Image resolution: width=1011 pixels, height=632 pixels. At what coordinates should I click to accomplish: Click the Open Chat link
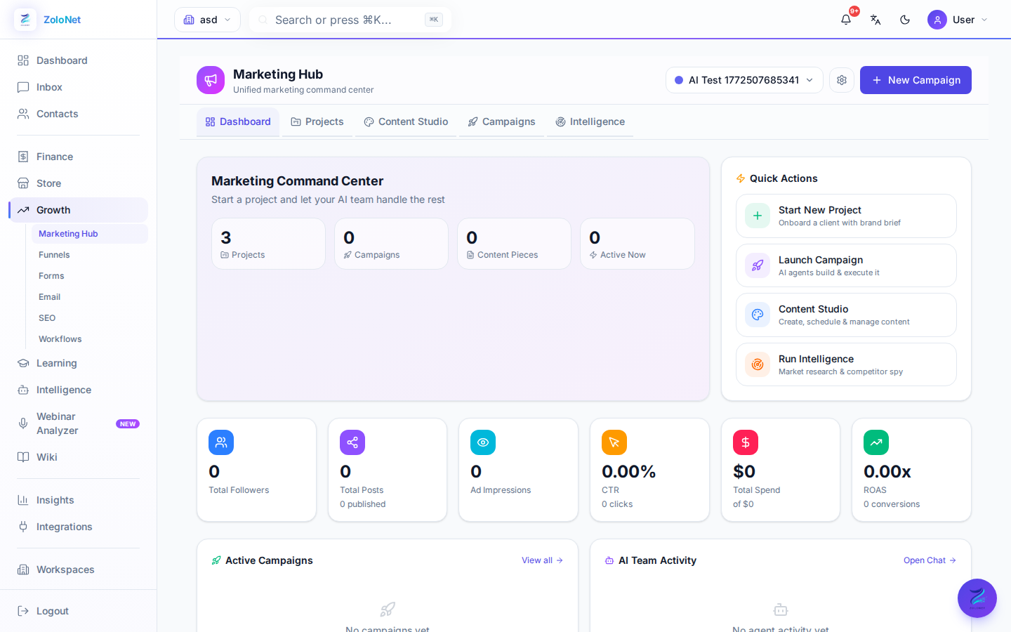[x=930, y=560]
